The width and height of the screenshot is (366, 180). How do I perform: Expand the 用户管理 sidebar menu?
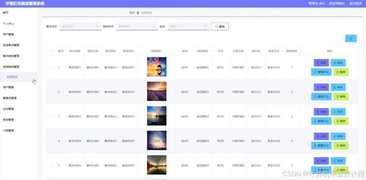pos(19,34)
